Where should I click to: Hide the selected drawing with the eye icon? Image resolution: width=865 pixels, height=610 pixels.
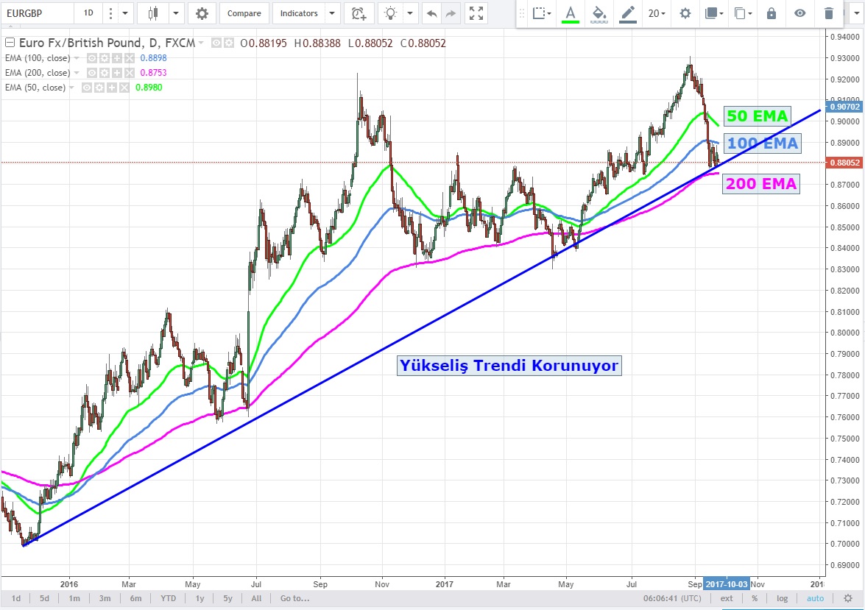pyautogui.click(x=800, y=13)
